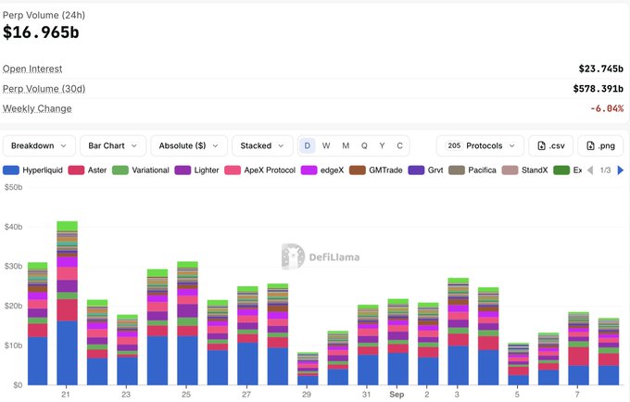Viewport: 630px width, 402px height.
Task: Open the Stacked mode dropdown
Action: 262,145
